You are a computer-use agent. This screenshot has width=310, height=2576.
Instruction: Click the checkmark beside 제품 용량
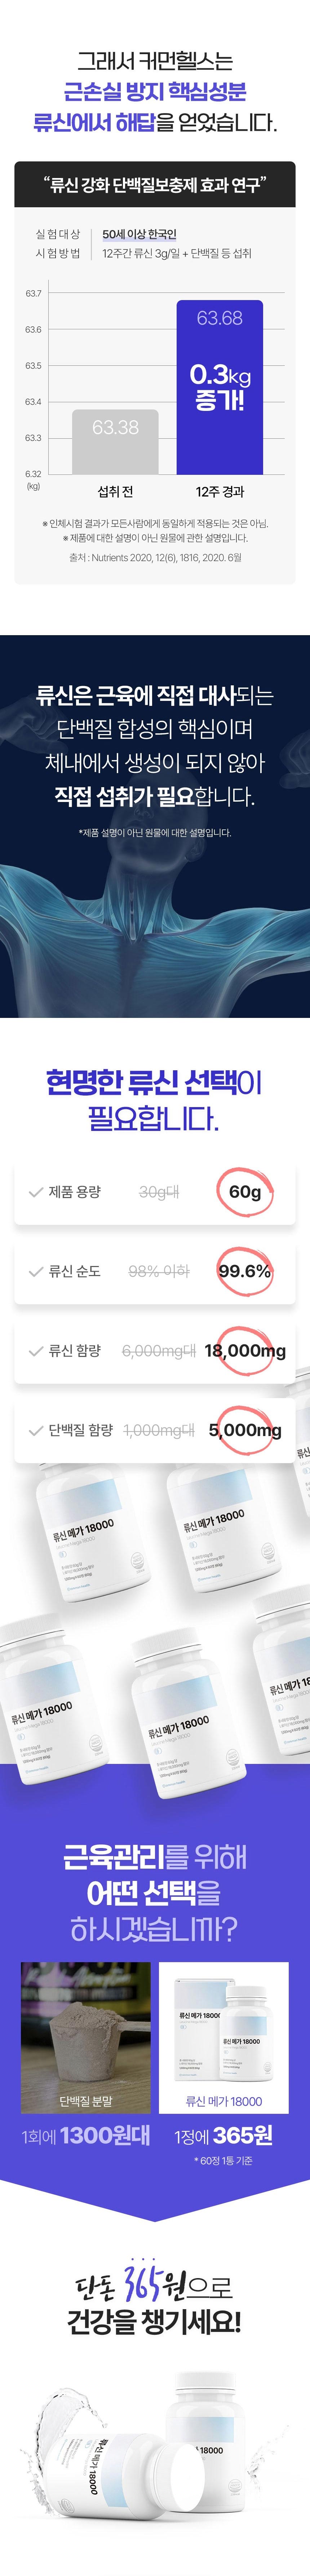(36, 1192)
